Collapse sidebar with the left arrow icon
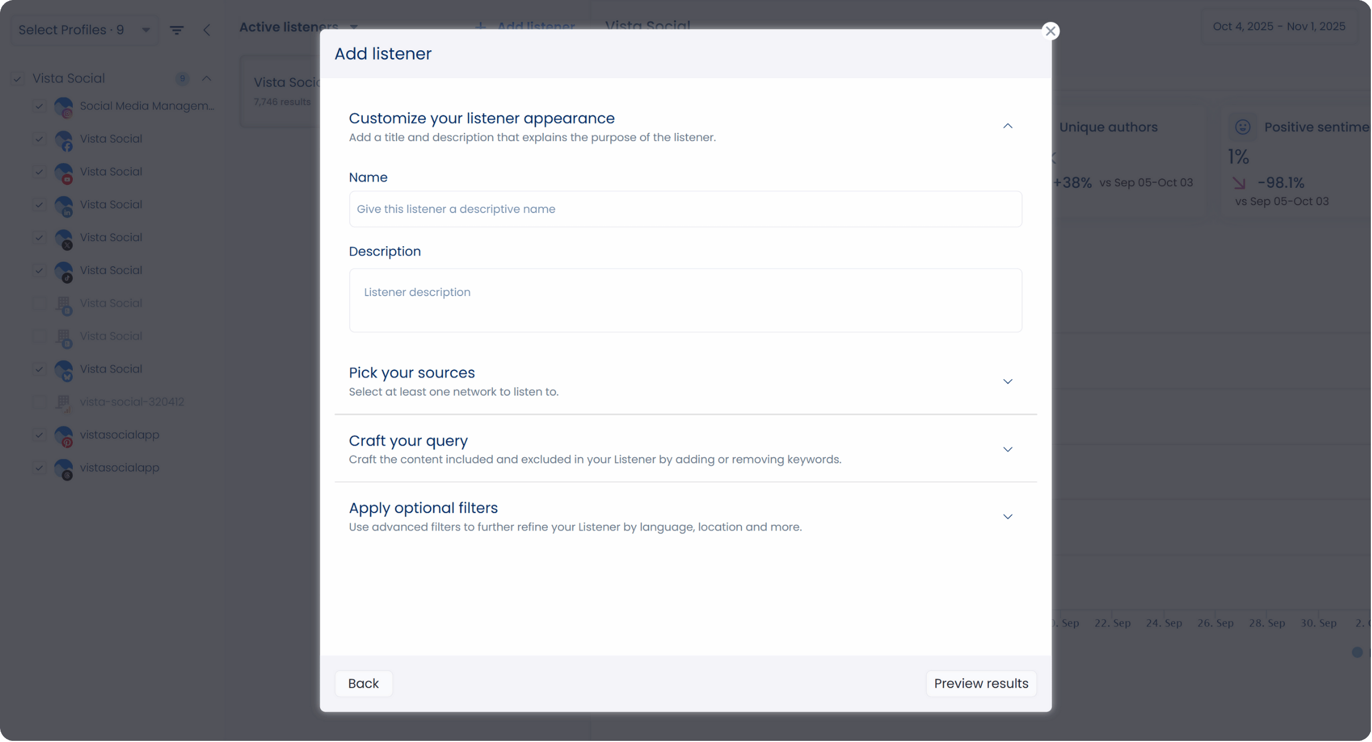Viewport: 1372px width, 742px height. click(207, 30)
